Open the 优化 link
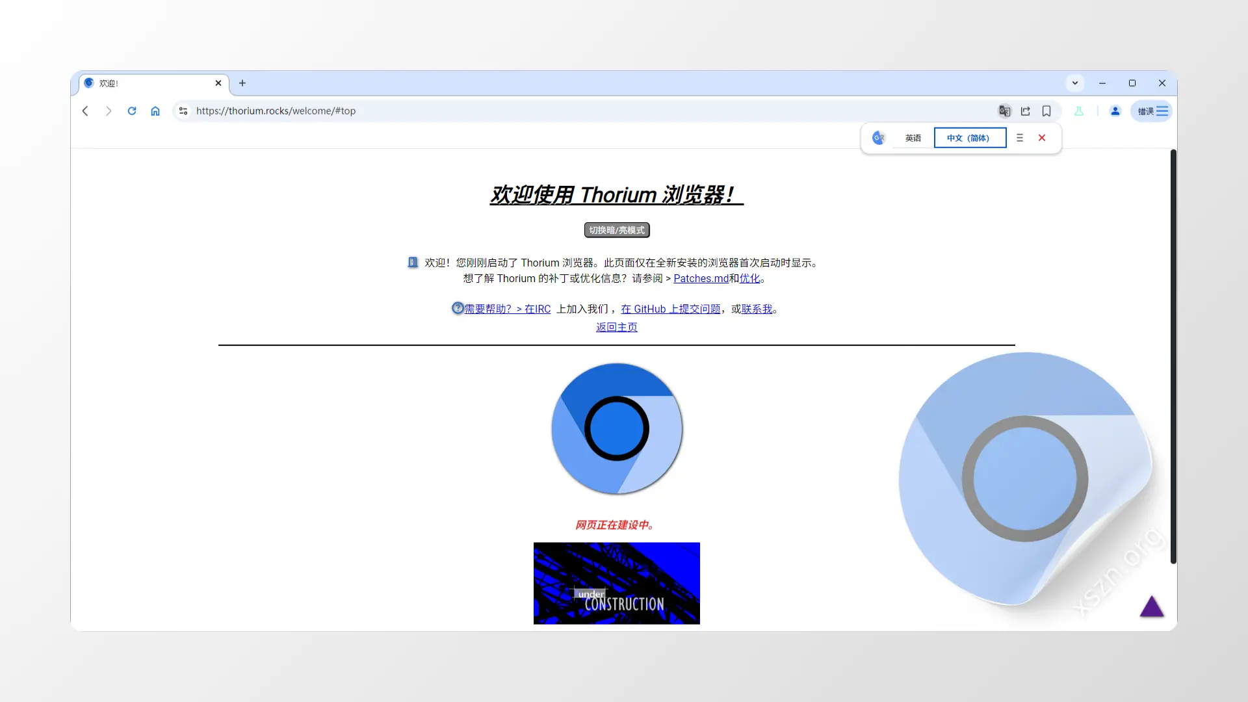Screen dimensions: 1248x702 749,278
